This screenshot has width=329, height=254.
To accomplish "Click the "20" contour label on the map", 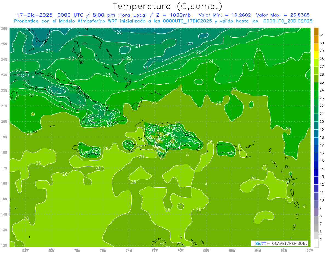I will pyautogui.click(x=119, y=32).
